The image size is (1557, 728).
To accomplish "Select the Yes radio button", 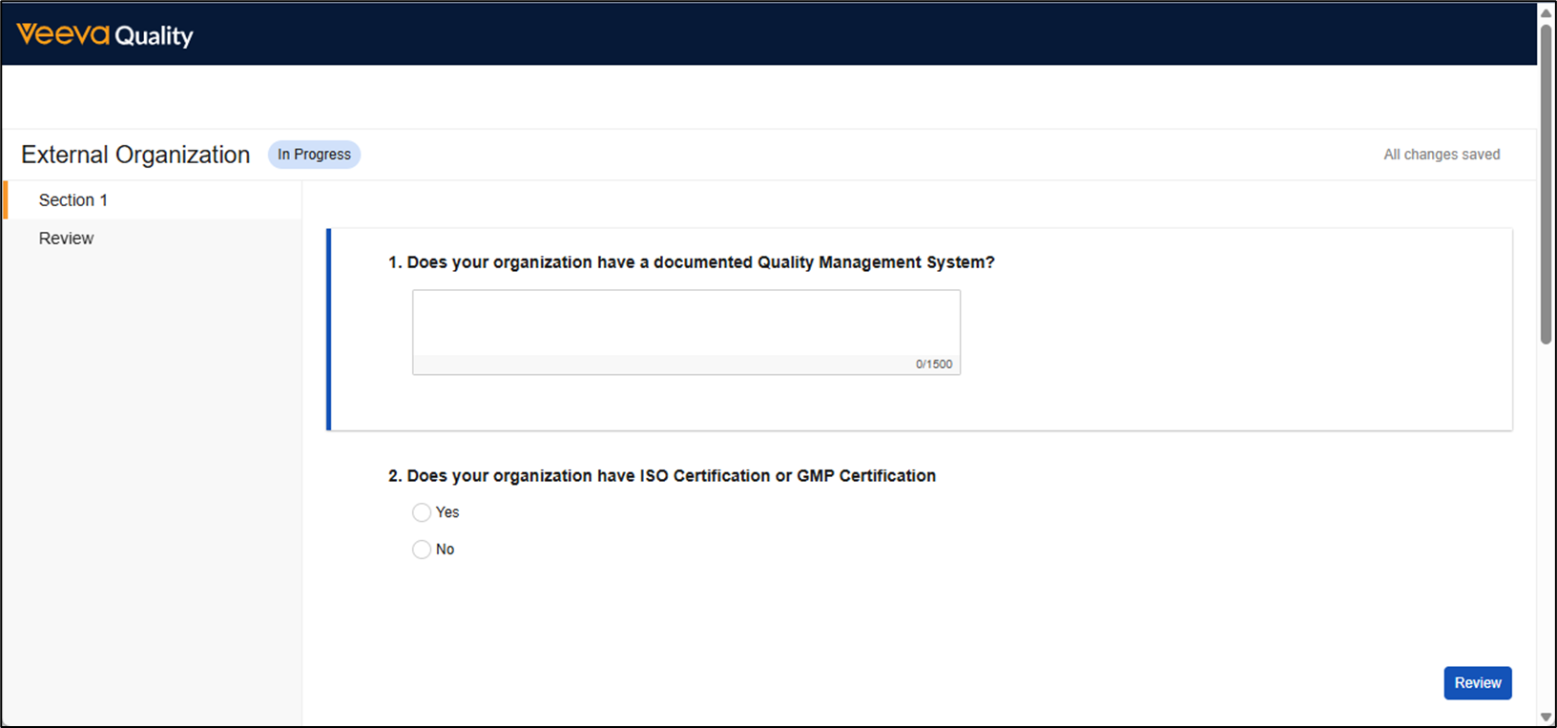I will tap(422, 513).
